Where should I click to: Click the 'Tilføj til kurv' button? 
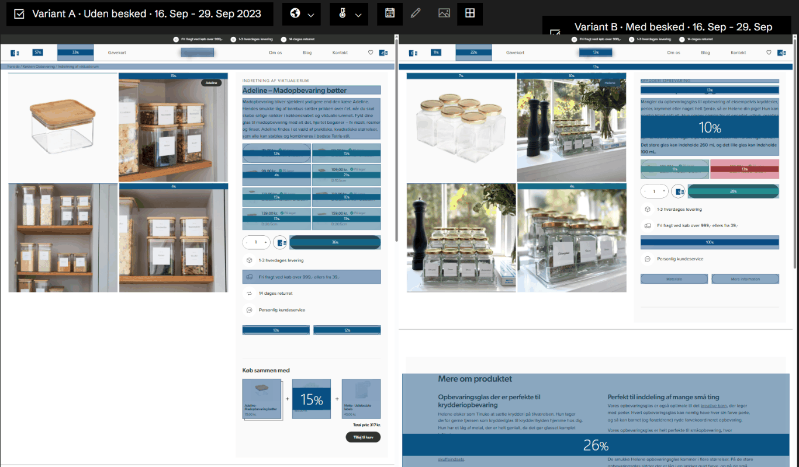(x=363, y=437)
